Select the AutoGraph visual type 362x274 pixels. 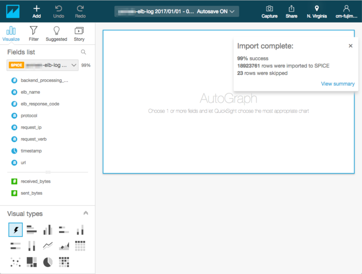pos(15,229)
